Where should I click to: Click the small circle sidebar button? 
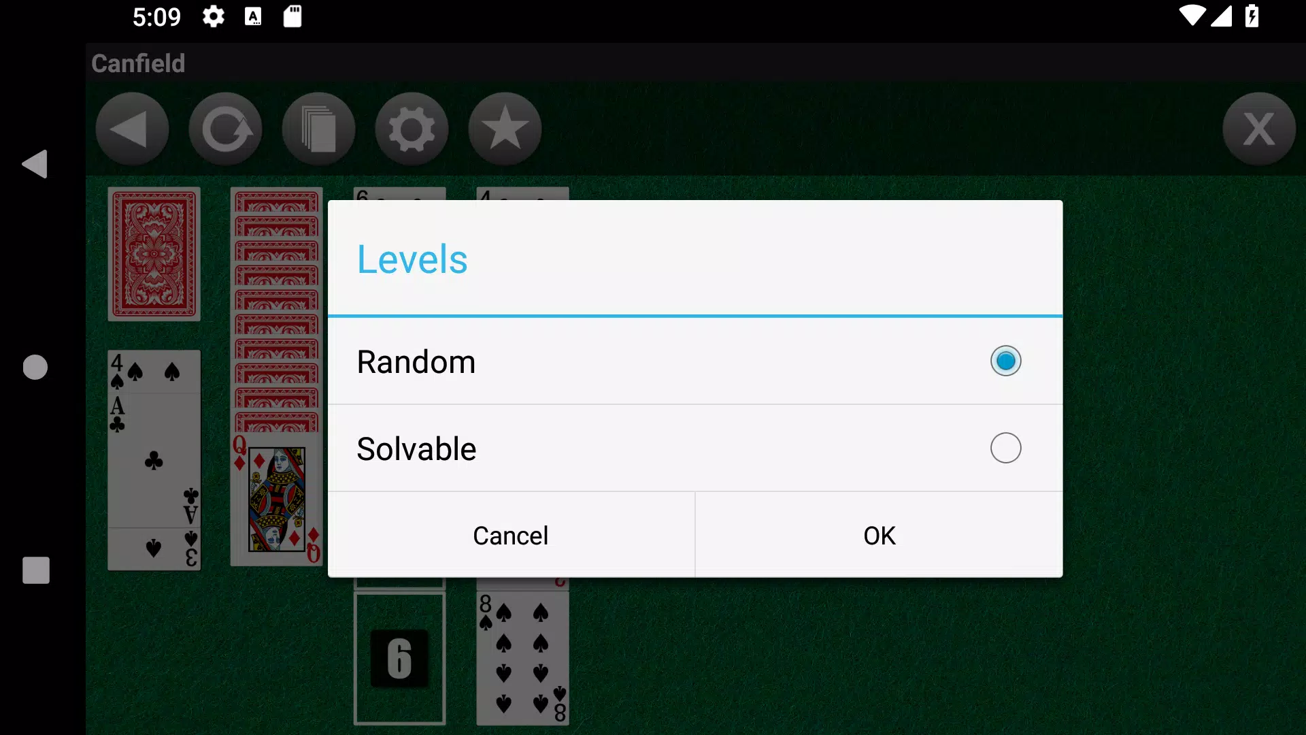coord(36,367)
